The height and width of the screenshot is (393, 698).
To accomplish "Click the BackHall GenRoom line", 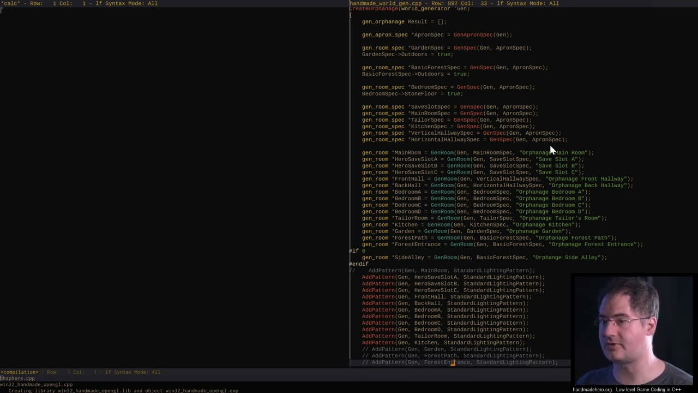I will pos(497,186).
